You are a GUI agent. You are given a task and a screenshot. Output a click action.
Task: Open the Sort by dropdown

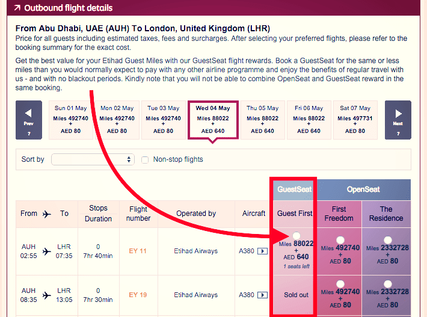point(93,159)
